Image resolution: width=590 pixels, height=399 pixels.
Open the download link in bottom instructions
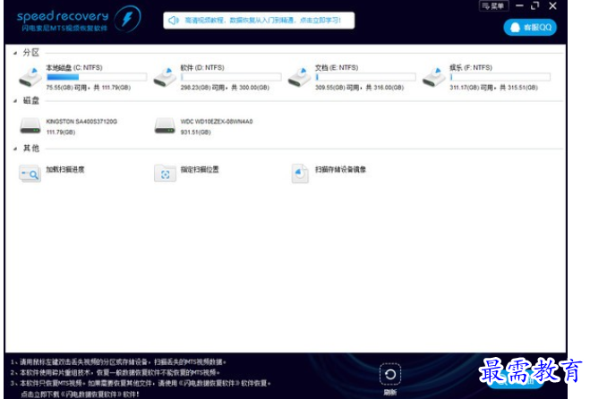[80, 395]
